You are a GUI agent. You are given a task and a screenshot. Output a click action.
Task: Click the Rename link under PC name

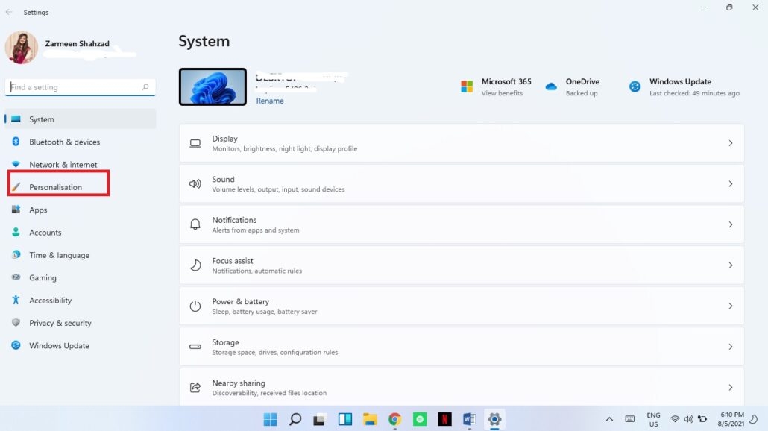270,101
